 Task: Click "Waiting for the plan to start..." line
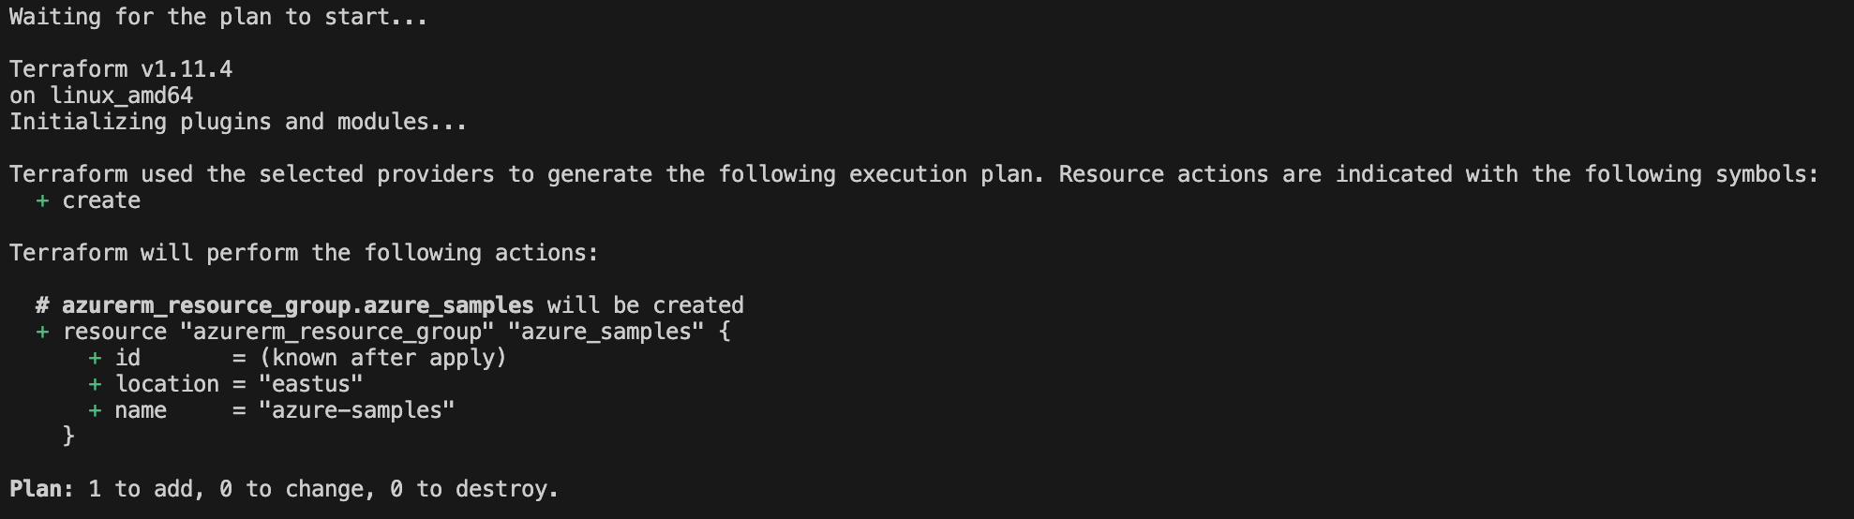(x=218, y=17)
